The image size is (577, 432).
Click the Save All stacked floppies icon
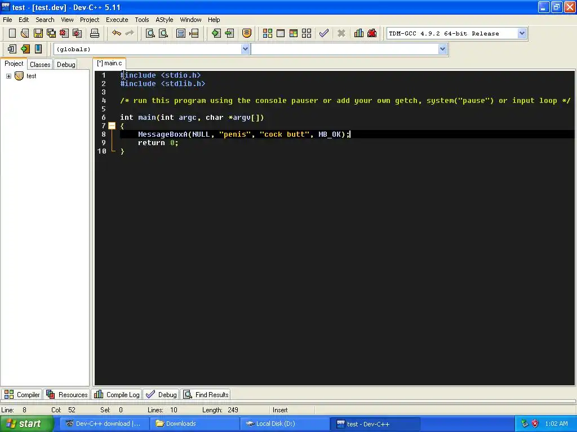pos(51,33)
